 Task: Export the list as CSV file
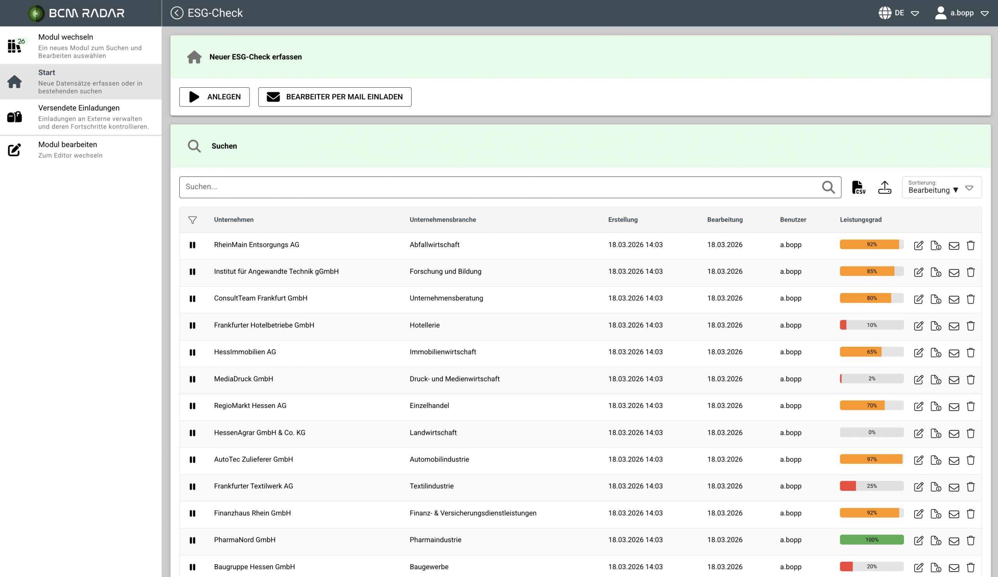point(858,187)
